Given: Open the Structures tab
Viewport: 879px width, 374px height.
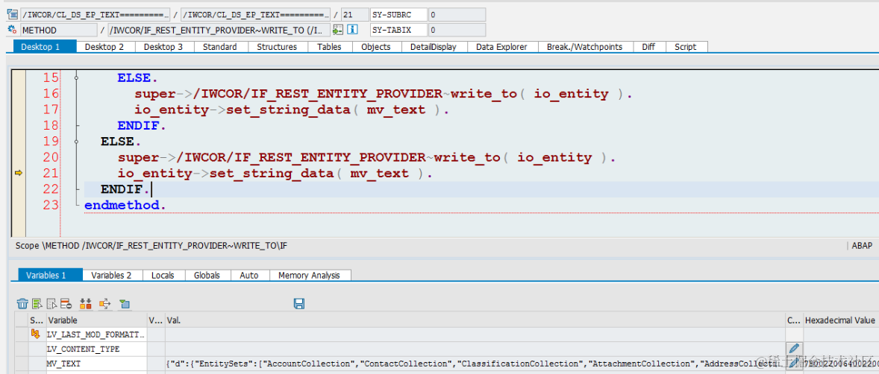Looking at the screenshot, I should pos(277,47).
